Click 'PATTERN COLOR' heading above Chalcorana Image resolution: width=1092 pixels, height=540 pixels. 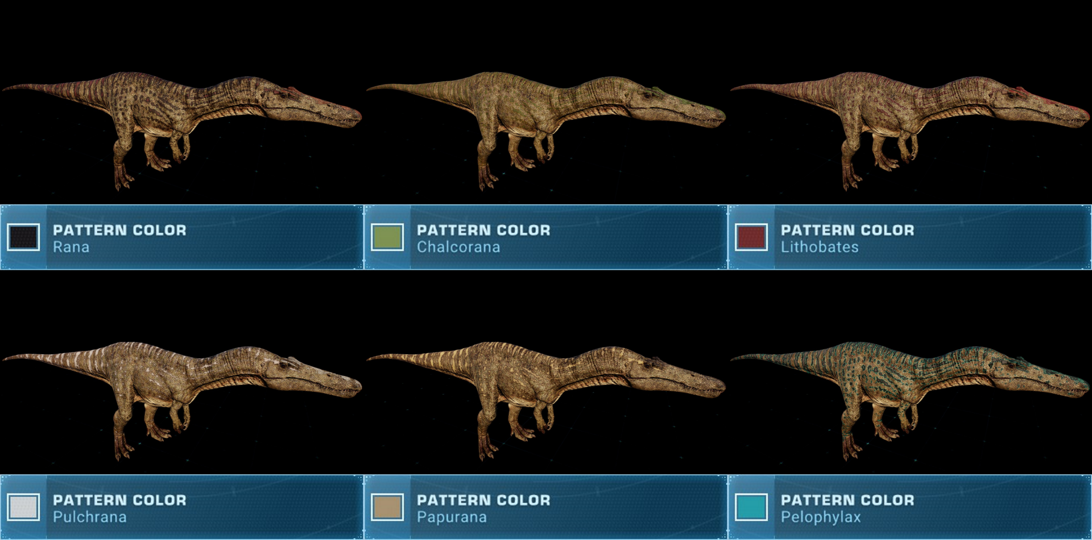point(483,230)
